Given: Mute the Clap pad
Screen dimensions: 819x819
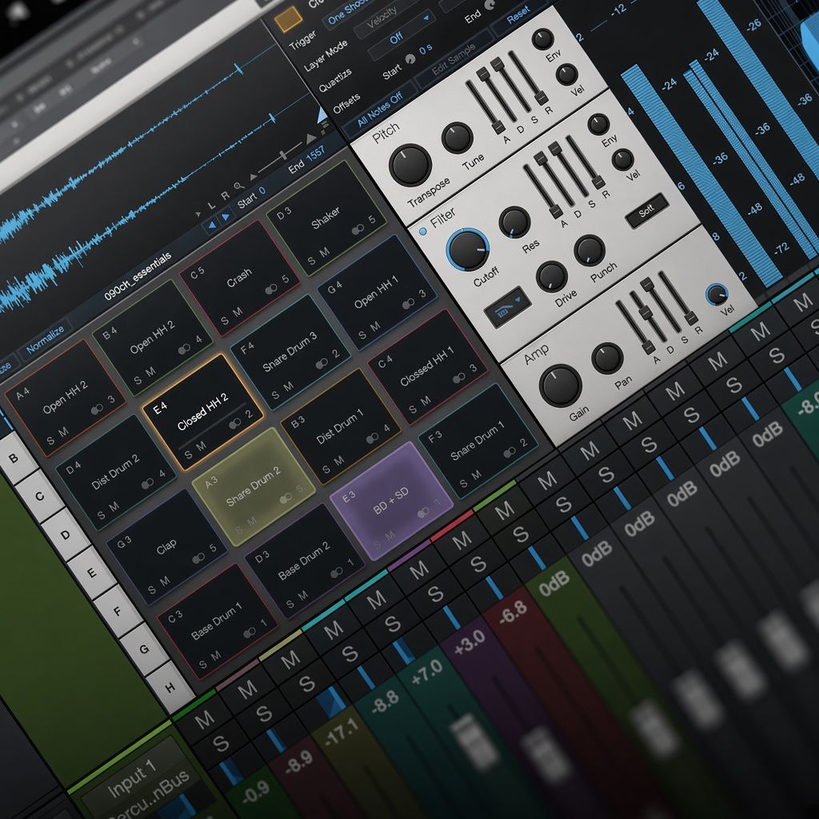Looking at the screenshot, I should point(165,581).
